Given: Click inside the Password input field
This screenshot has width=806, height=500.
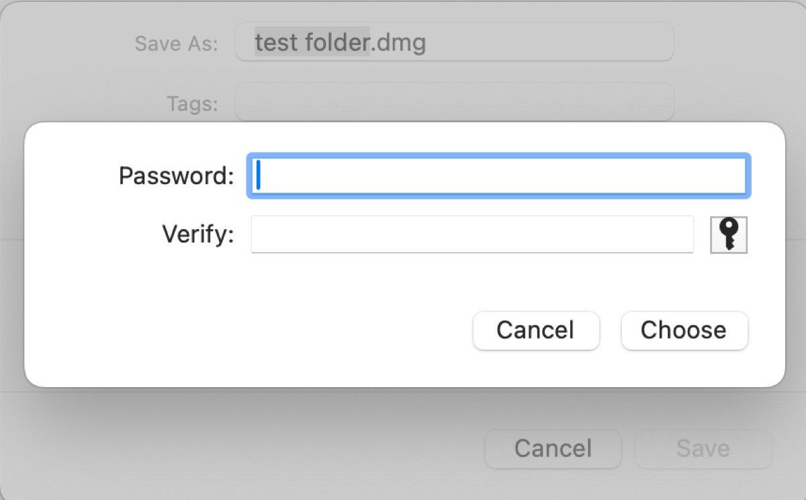Looking at the screenshot, I should [497, 176].
